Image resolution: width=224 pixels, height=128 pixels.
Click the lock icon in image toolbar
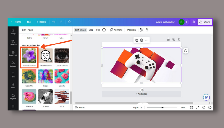[147, 30]
